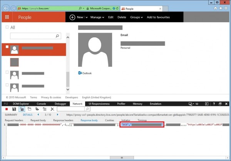Tick checkbox of the highlighted orange contact

[x=7, y=46]
